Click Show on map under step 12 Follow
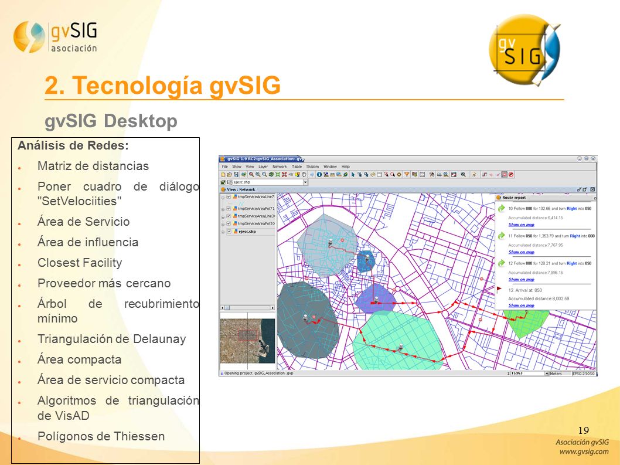 (x=521, y=279)
